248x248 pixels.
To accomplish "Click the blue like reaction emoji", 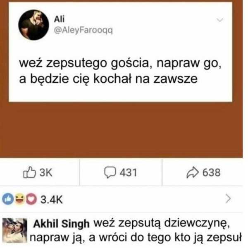I will point(8,199).
